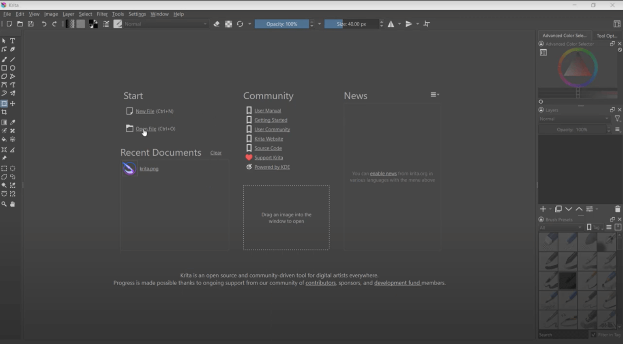The image size is (623, 344).
Task: Activate the Crop tool
Action: point(4,112)
